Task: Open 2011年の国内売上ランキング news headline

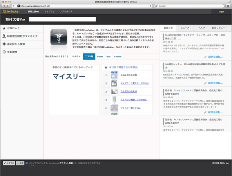Action: [x=195, y=37]
